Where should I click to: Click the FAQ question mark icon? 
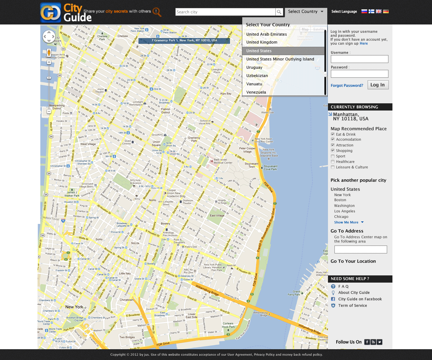click(x=333, y=287)
